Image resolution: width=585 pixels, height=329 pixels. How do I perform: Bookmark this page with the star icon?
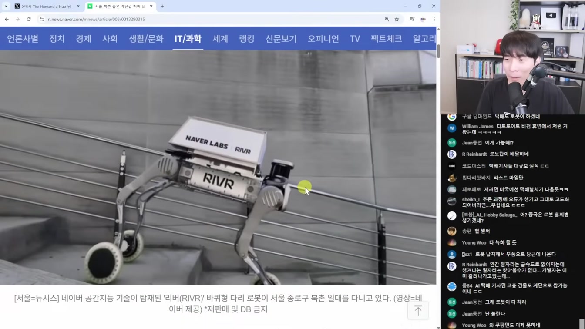[397, 19]
